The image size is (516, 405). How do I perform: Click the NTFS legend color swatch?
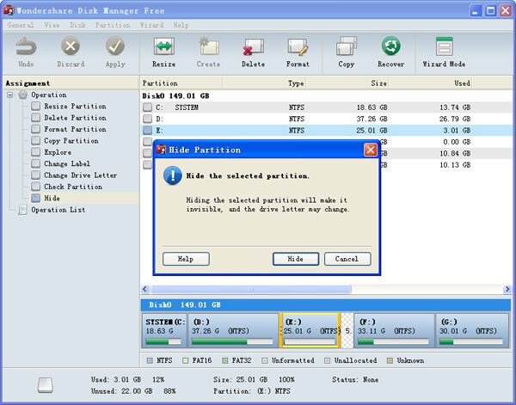[x=150, y=360]
